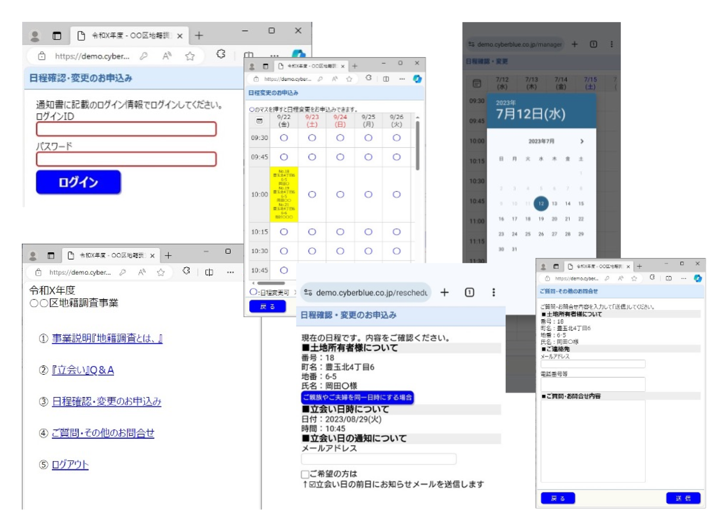Image resolution: width=728 pixels, height=532 pixels.
Task: Click tab switcher icon in reschedule mobile browser
Action: [469, 292]
